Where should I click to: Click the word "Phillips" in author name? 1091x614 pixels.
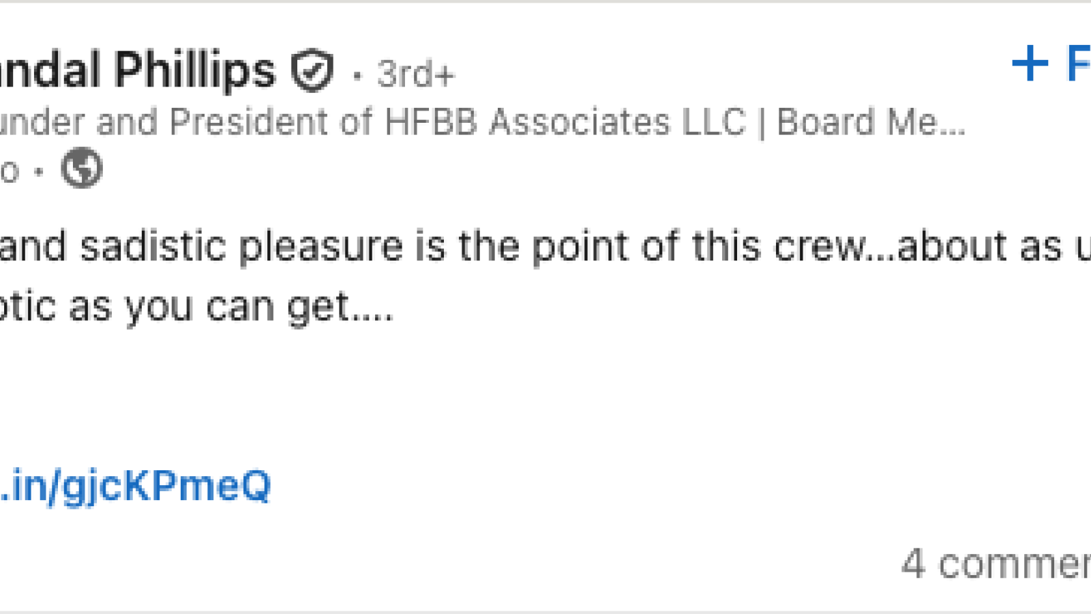[x=195, y=70]
